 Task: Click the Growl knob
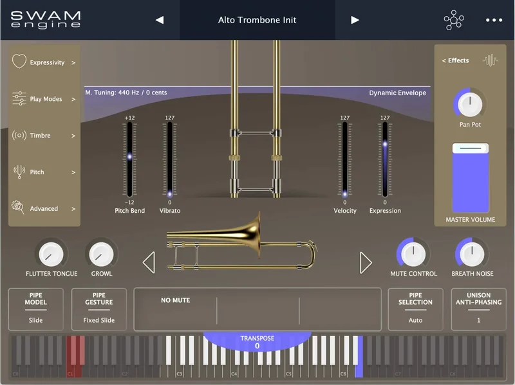click(x=102, y=254)
